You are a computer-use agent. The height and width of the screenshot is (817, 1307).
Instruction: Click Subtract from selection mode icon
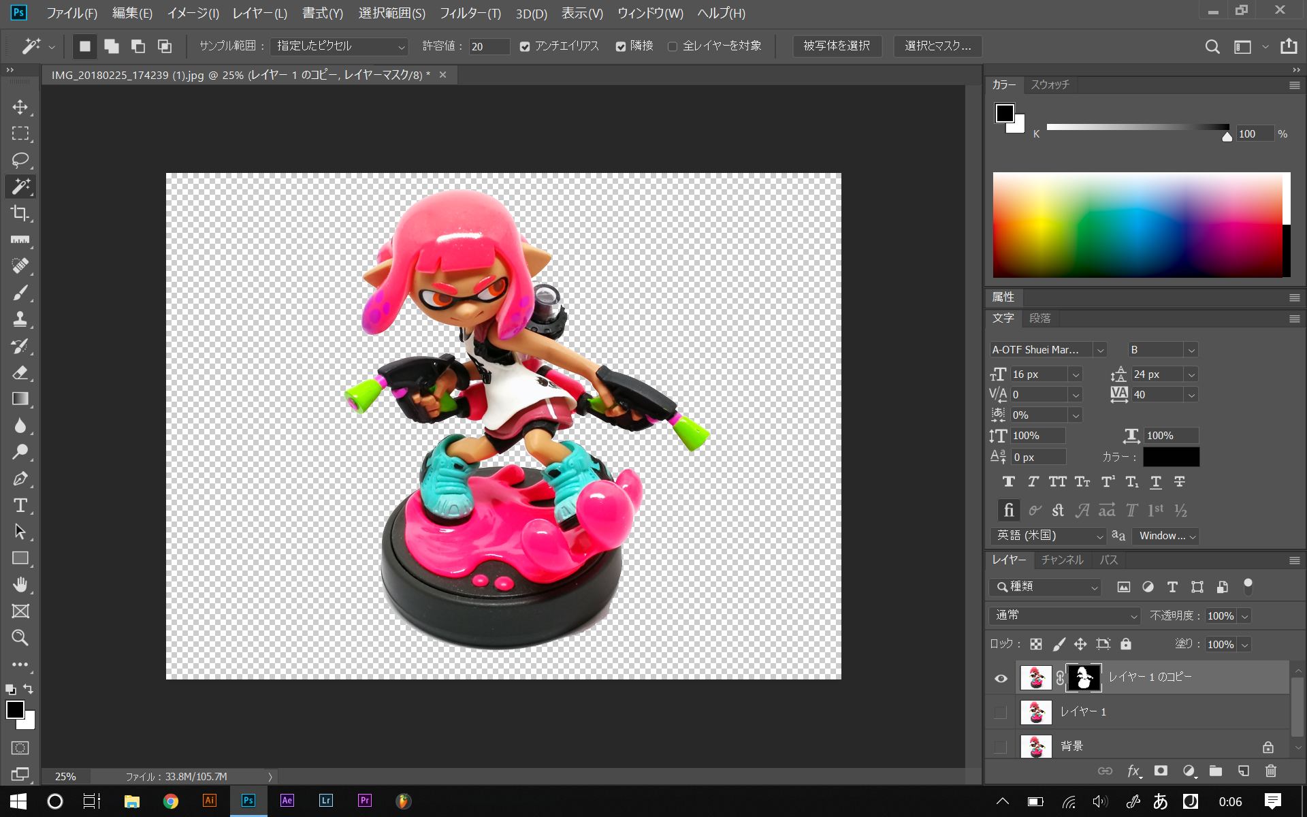138,46
